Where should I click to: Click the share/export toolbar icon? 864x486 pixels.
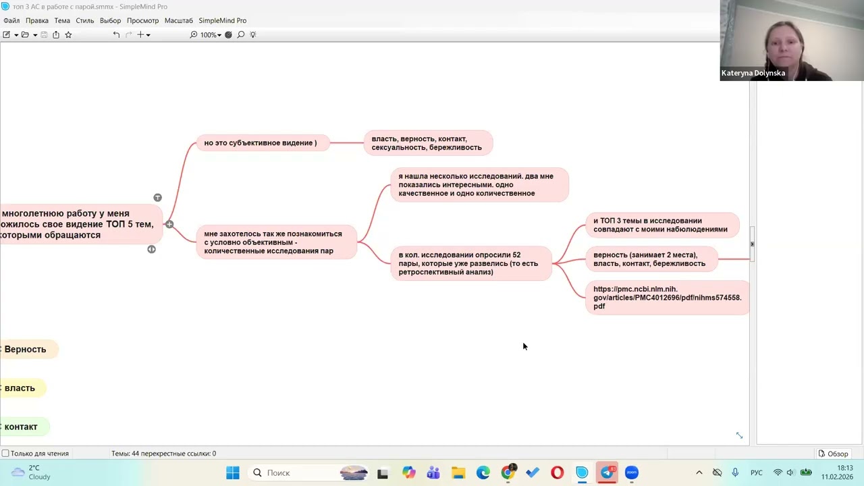(x=56, y=34)
